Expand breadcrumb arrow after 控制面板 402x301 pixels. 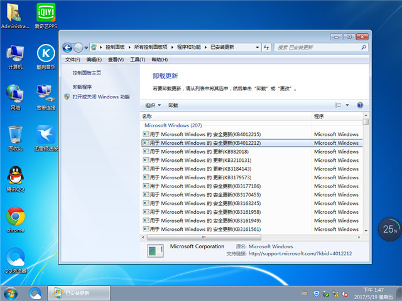(x=129, y=47)
